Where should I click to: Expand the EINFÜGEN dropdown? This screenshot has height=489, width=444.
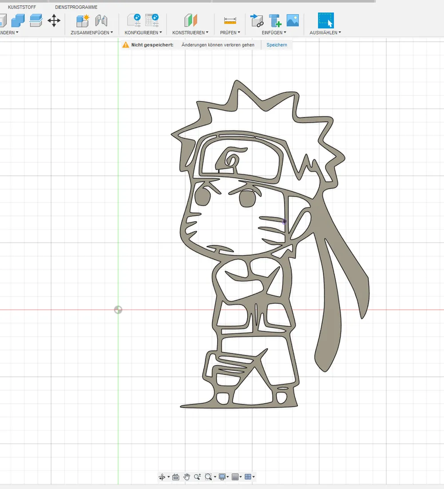coord(274,32)
